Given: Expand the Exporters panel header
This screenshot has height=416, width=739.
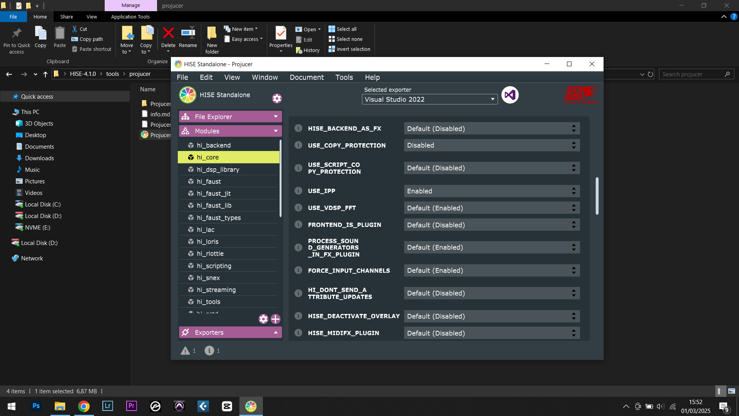Looking at the screenshot, I should (230, 332).
